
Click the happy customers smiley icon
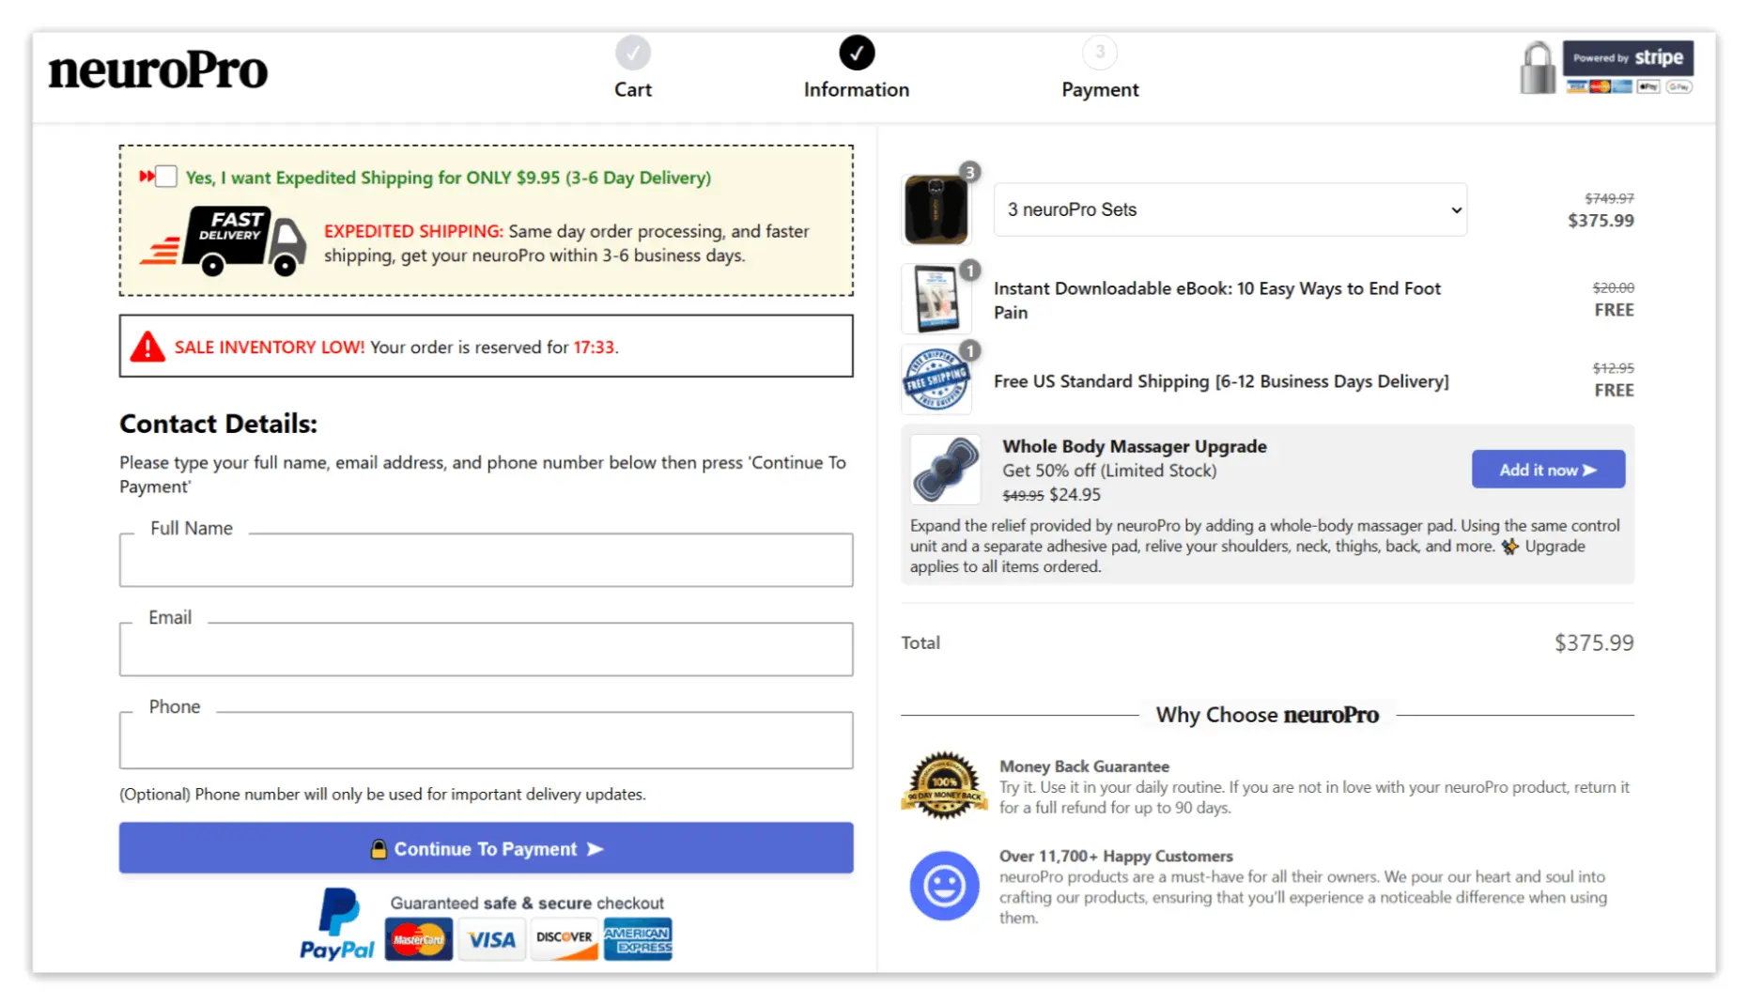(x=944, y=886)
